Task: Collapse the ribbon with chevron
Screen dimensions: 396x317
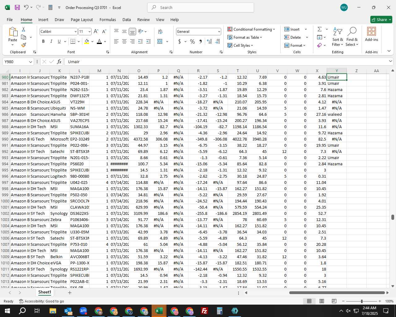Action: click(x=389, y=51)
